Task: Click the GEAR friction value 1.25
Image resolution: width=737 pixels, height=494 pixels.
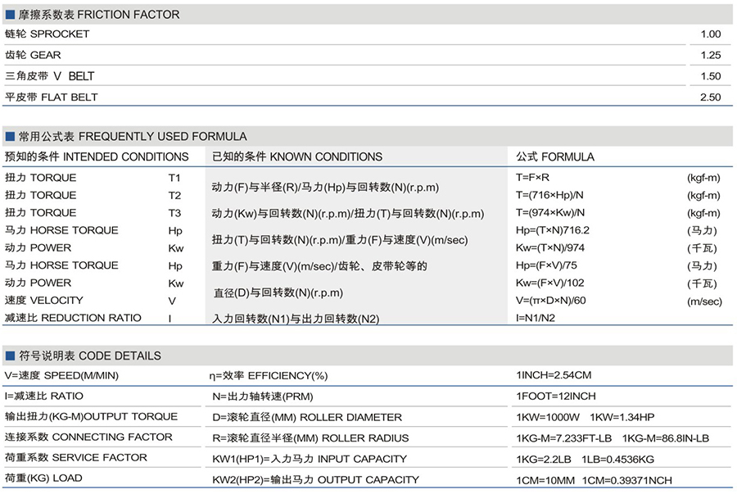Action: 710,56
